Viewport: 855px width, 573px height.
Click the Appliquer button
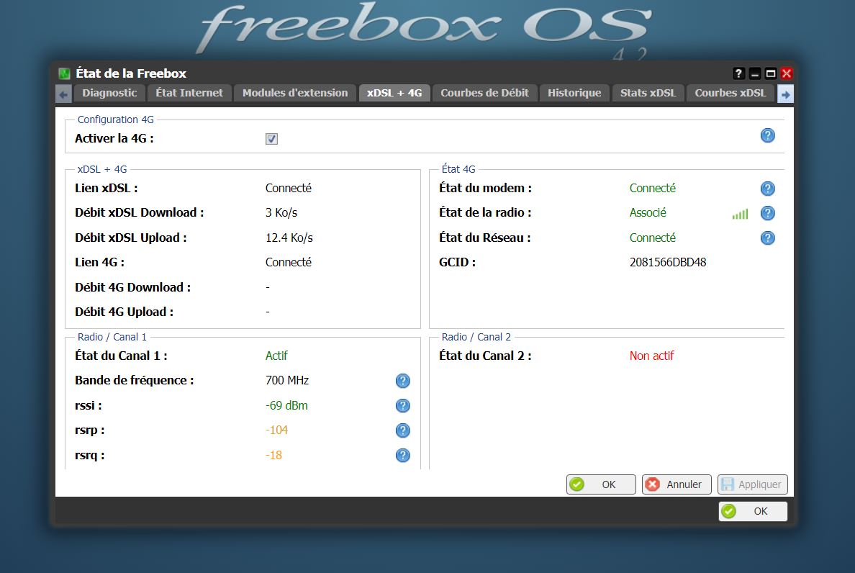click(753, 484)
